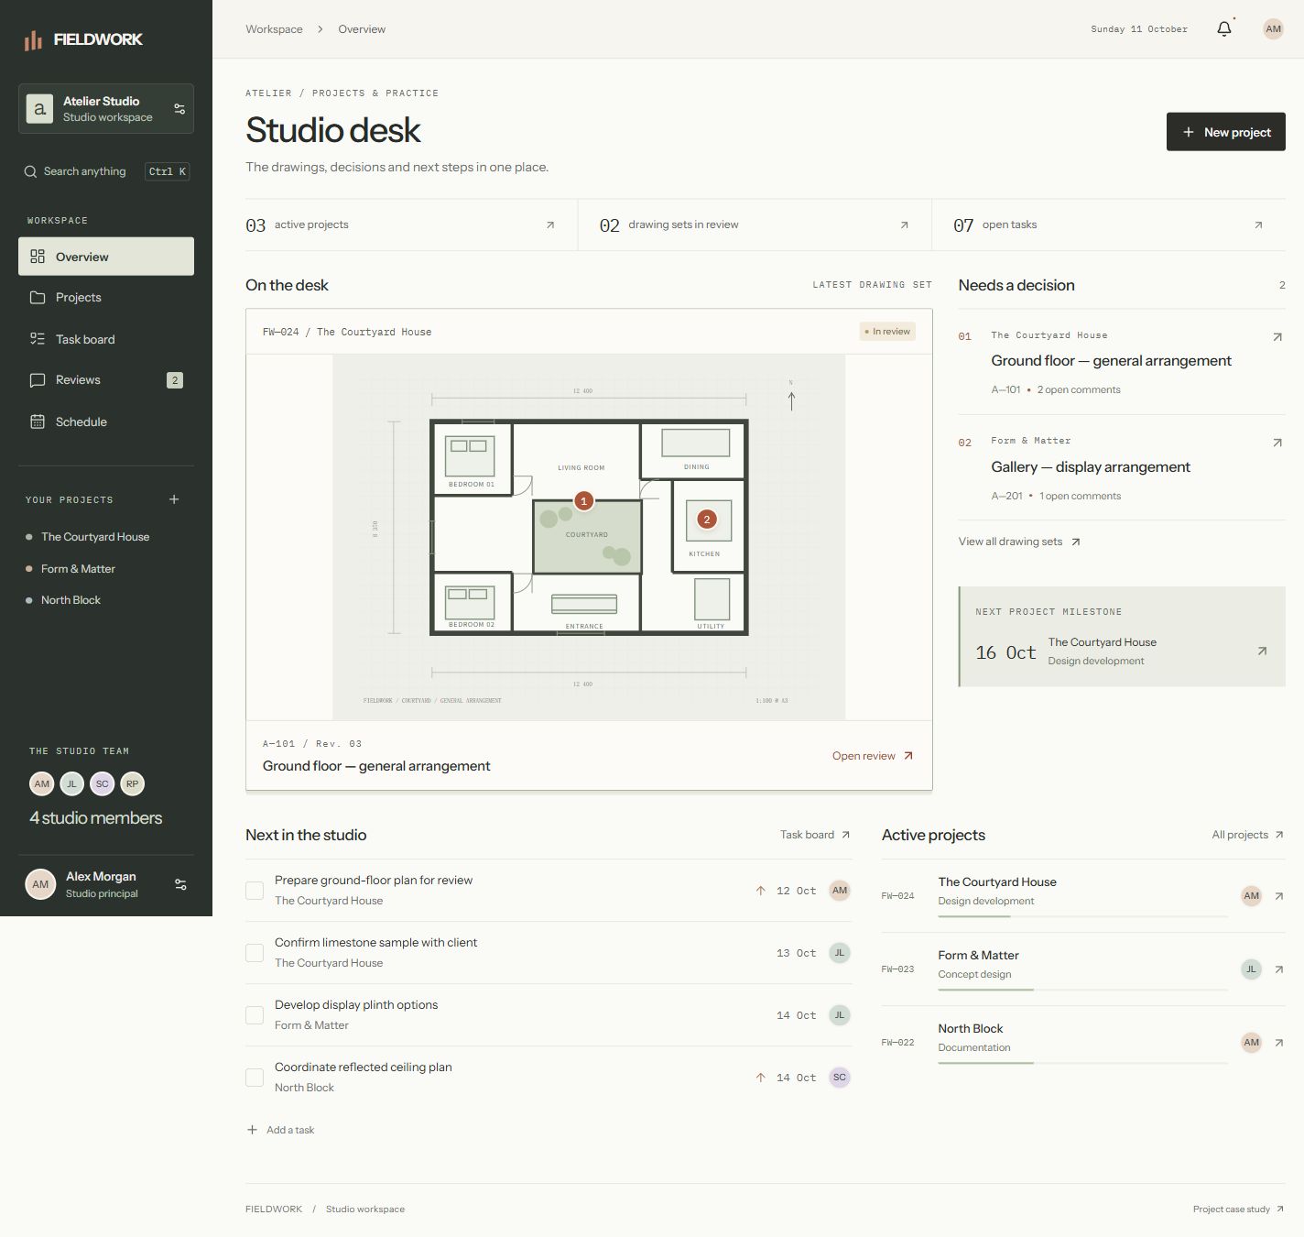Open the open tasks stat arrow

click(1258, 224)
